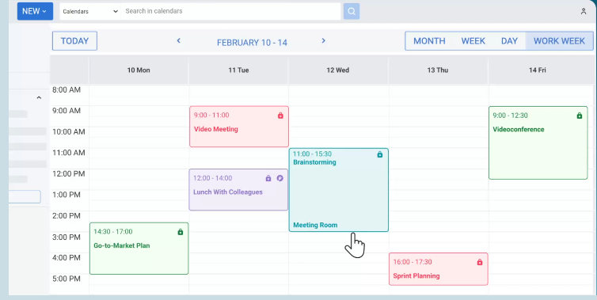Open the user profile icon
Viewport: 597px width, 300px height.
coord(584,11)
